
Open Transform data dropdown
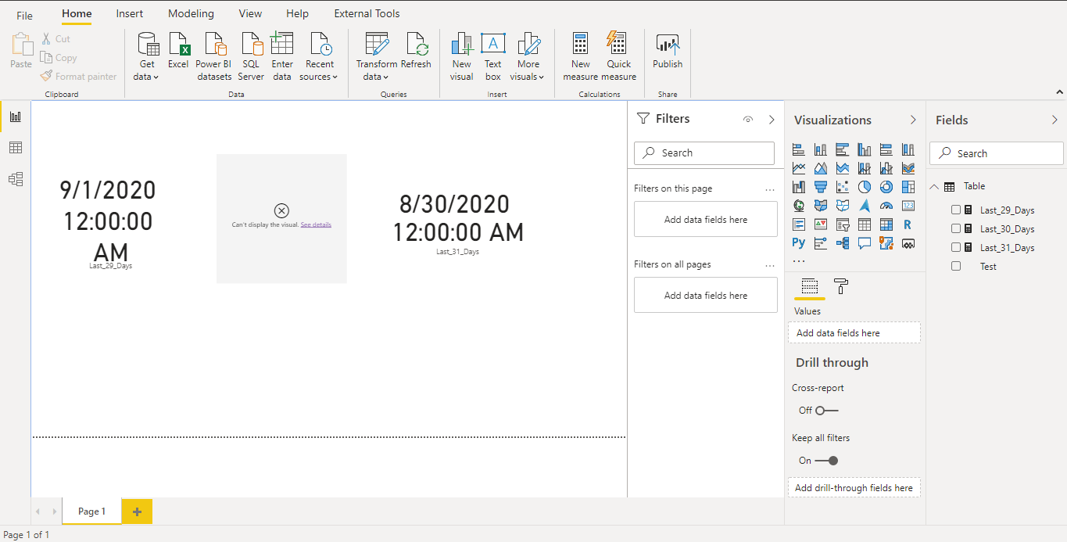376,56
